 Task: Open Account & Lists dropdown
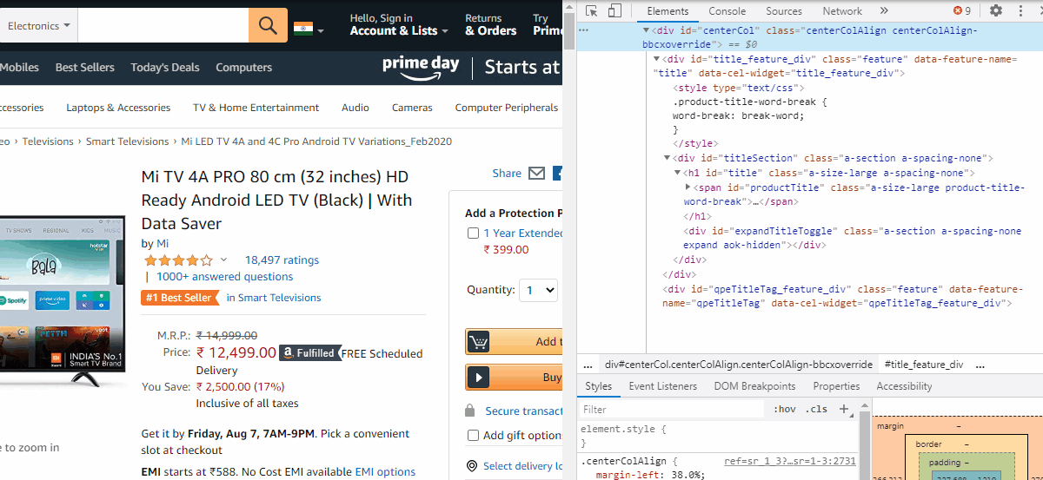399,25
